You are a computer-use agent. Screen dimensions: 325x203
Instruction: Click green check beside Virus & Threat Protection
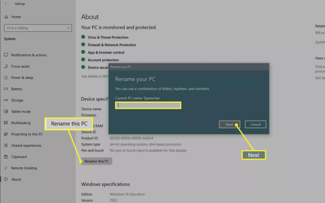83,37
